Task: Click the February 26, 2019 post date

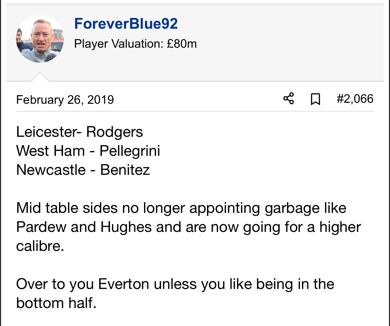Action: point(65,99)
